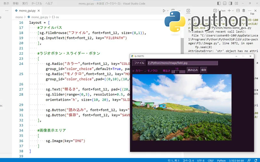This screenshot has height=162, width=260.
Task: Click UTF-8 encoding in status bar
Action: tap(201, 160)
